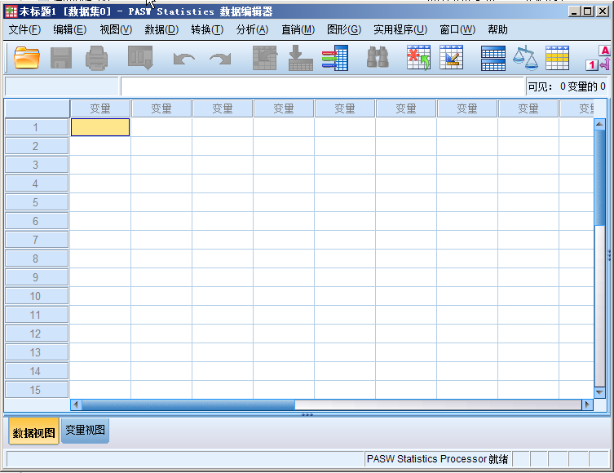Open the 实用程序(U) menu

[400, 29]
